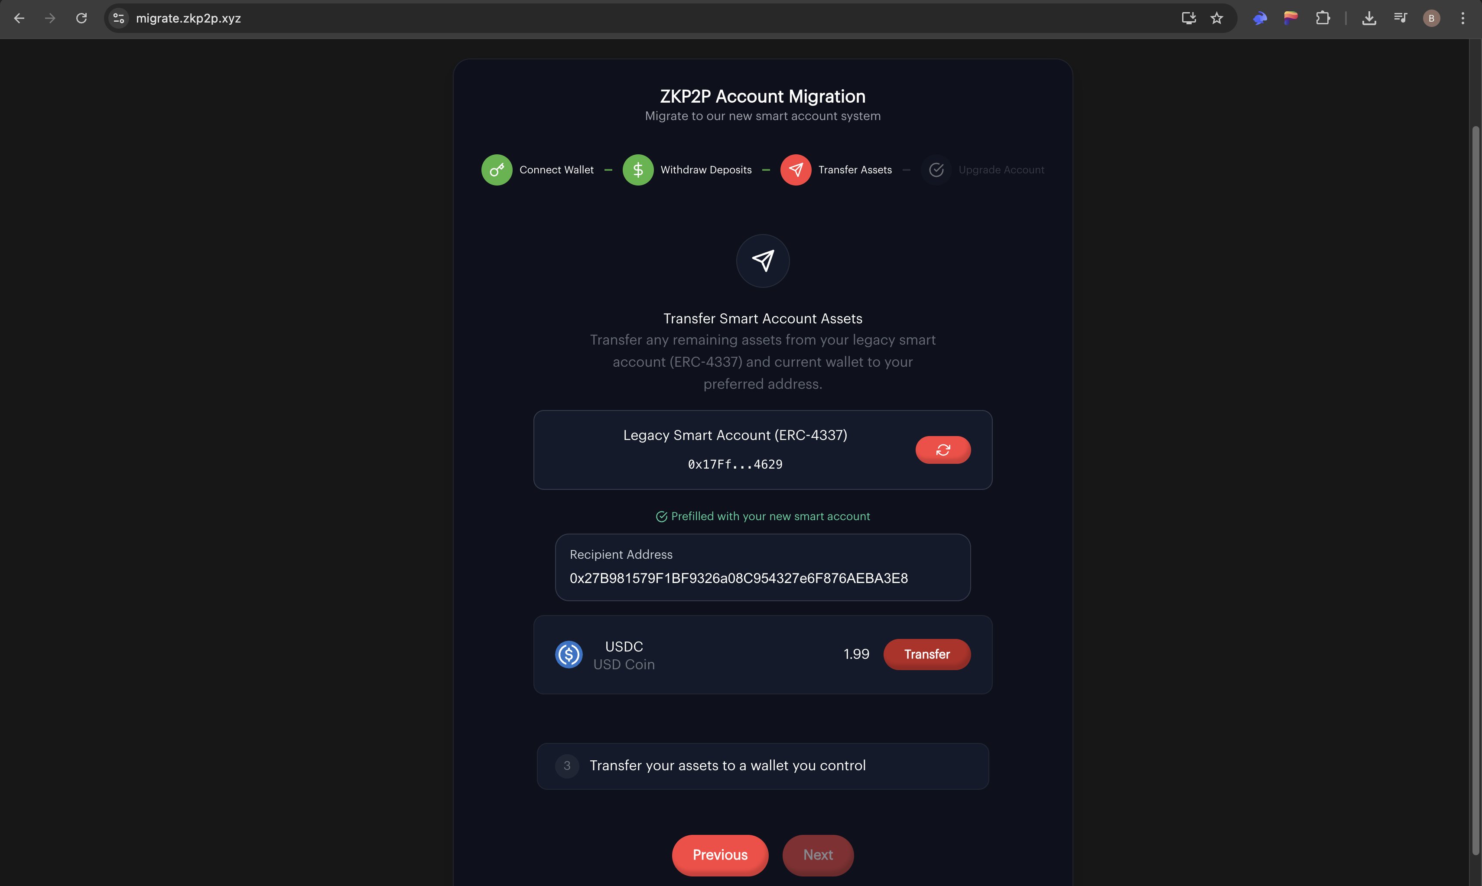Transfer the USDC balance
The width and height of the screenshot is (1482, 886).
[927, 655]
